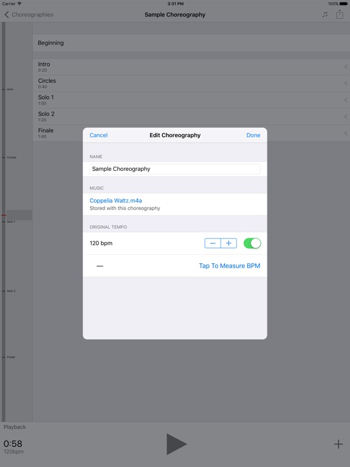Open the share icon in navigation bar
Image resolution: width=350 pixels, height=467 pixels.
coord(340,15)
